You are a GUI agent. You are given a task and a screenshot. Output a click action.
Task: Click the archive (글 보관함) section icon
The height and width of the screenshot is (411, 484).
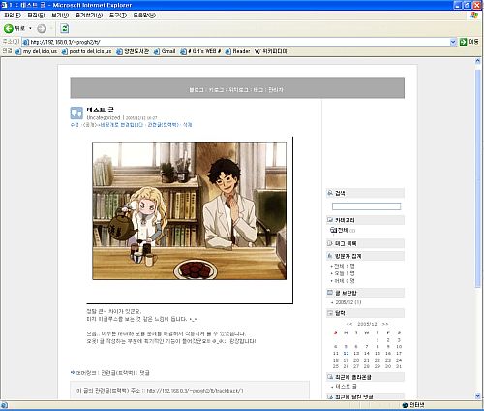pos(330,293)
